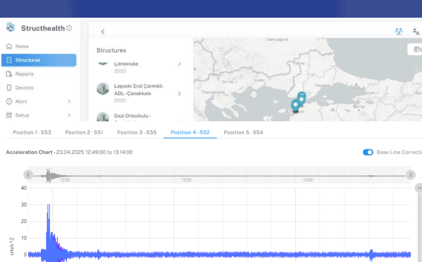Click the right handle of chart range slider
The width and height of the screenshot is (422, 262).
410,175
